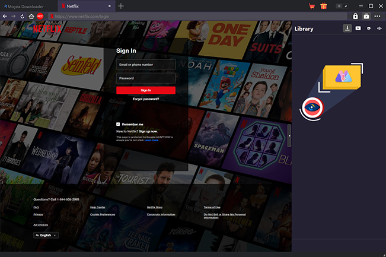Image resolution: width=386 pixels, height=257 pixels.
Task: Click the Email or phone number field
Action: (146, 65)
